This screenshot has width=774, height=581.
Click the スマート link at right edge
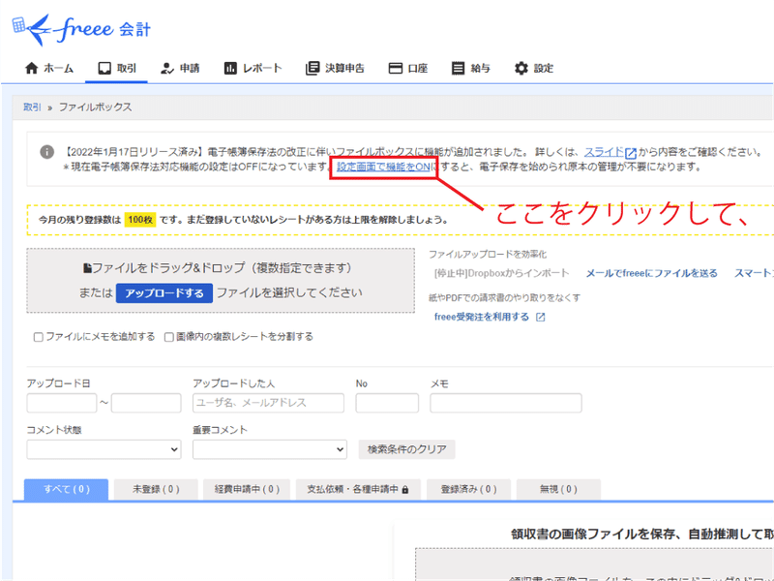tap(754, 273)
